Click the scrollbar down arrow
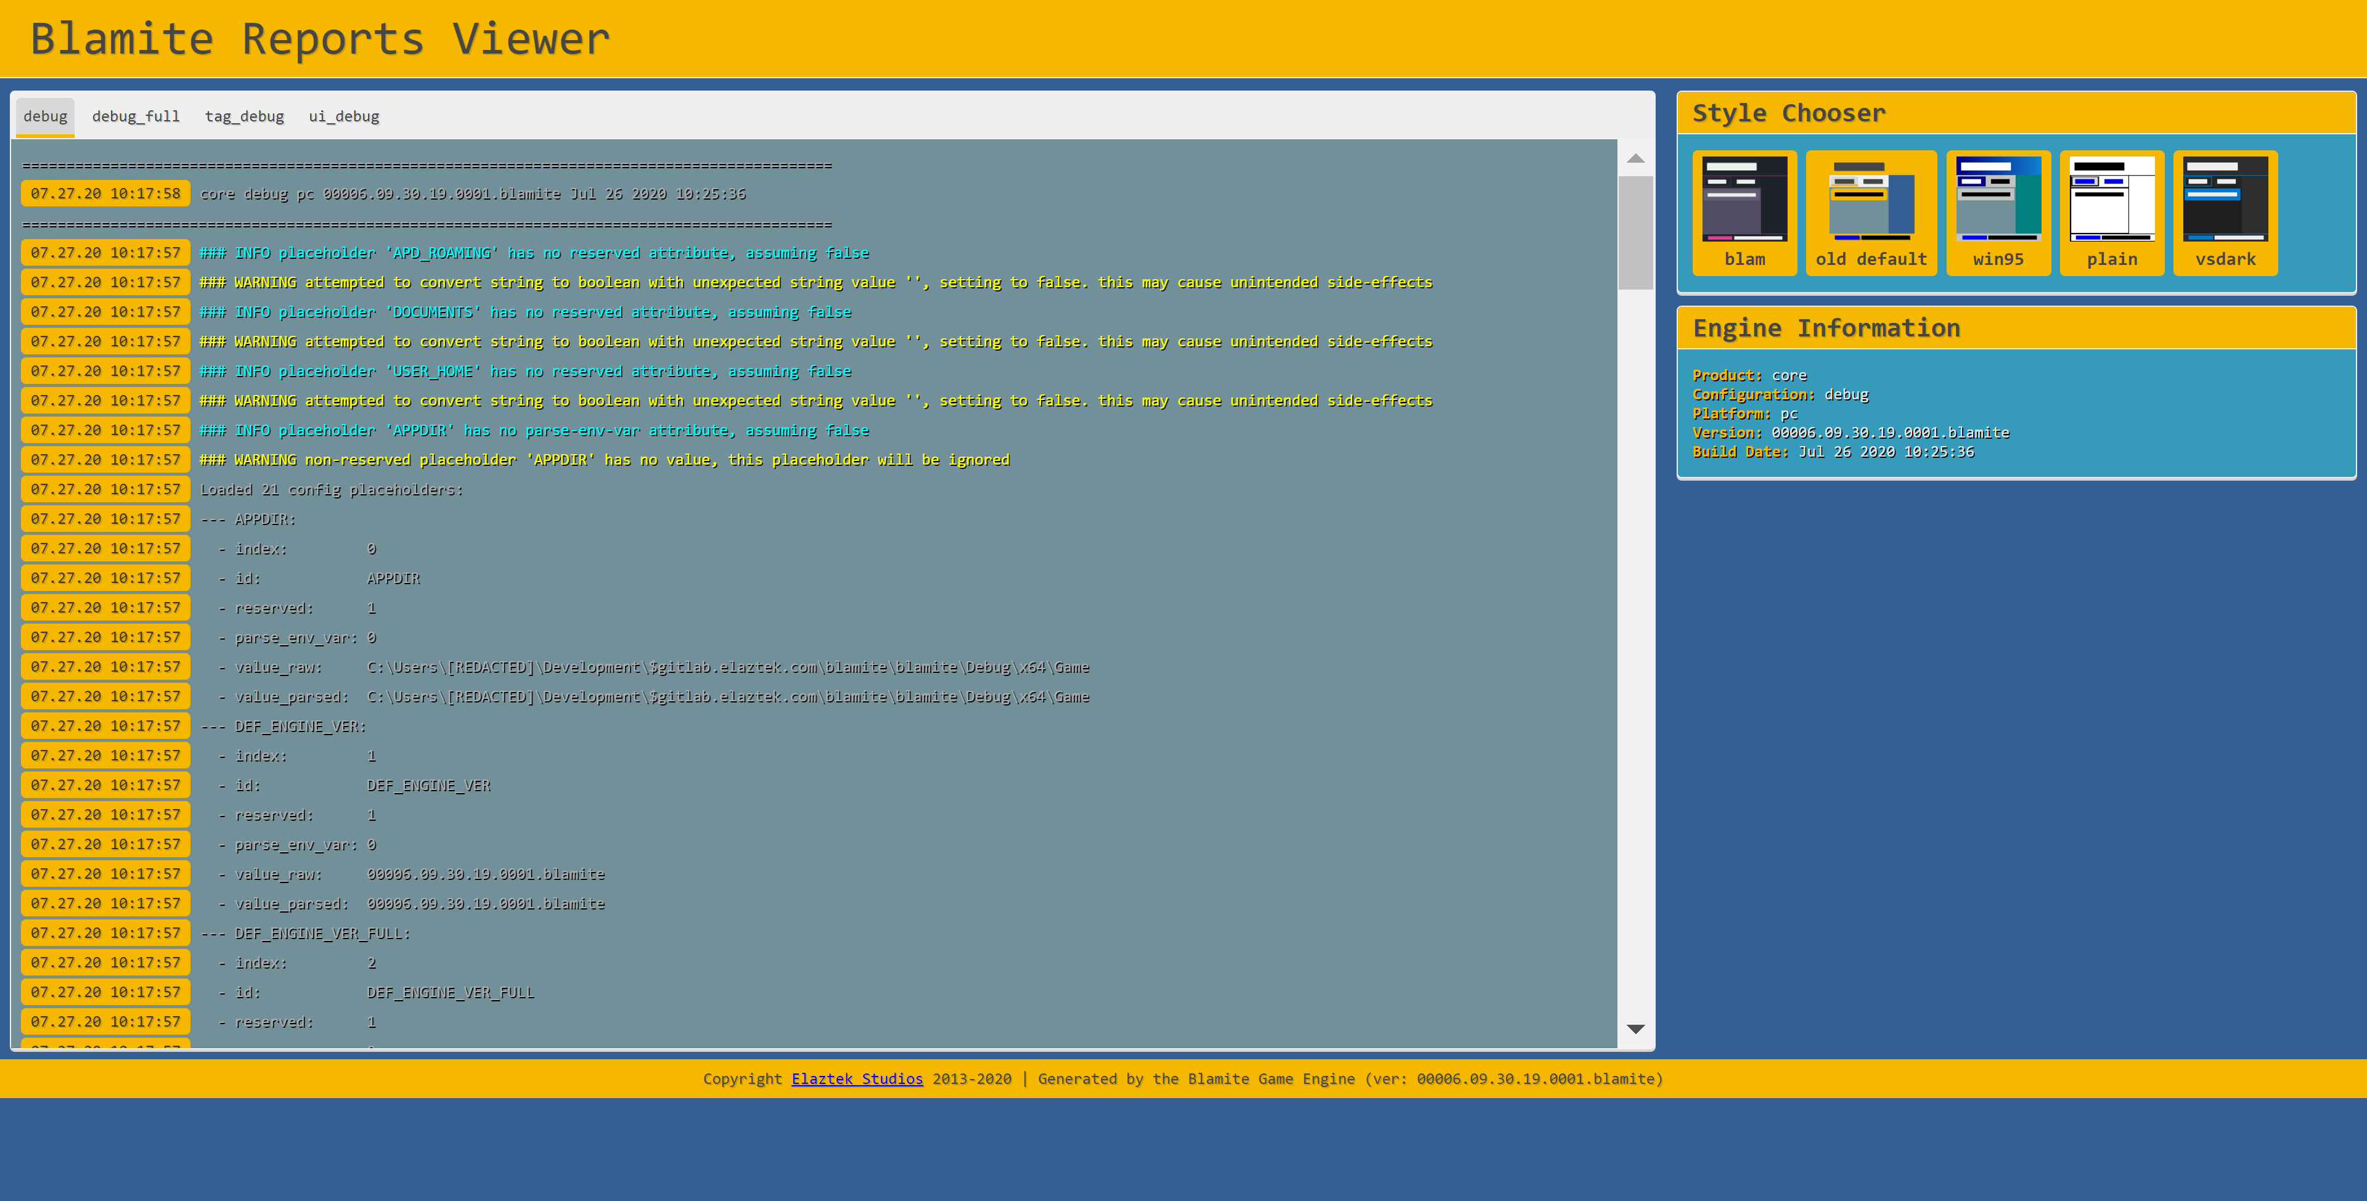2367x1201 pixels. tap(1635, 1029)
